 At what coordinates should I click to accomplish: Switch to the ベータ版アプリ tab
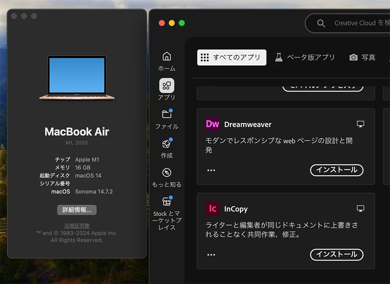[x=305, y=57]
